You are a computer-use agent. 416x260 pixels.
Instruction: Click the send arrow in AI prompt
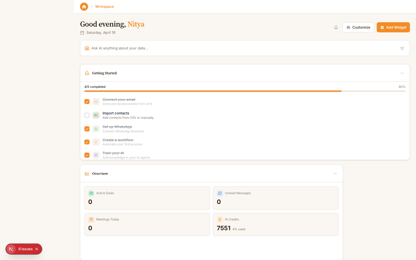point(402,48)
